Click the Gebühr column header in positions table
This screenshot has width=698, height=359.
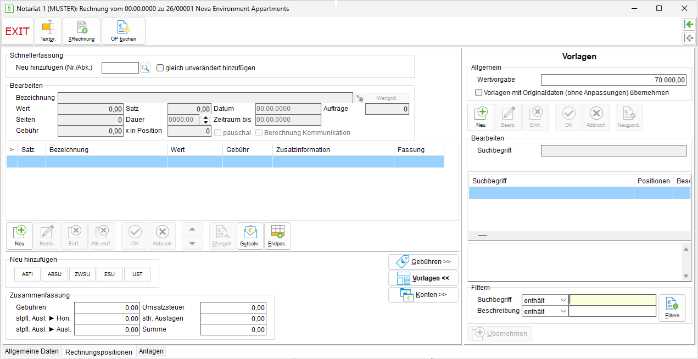click(x=248, y=149)
